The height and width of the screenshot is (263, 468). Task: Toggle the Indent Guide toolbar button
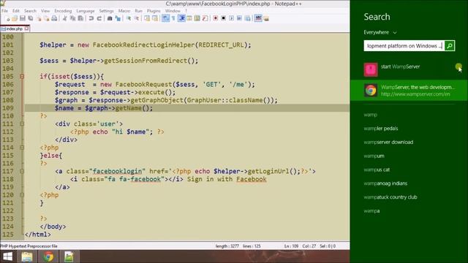pyautogui.click(x=181, y=18)
